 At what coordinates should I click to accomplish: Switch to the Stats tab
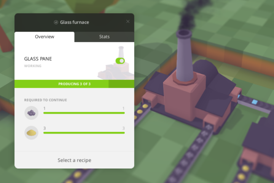pyautogui.click(x=104, y=37)
